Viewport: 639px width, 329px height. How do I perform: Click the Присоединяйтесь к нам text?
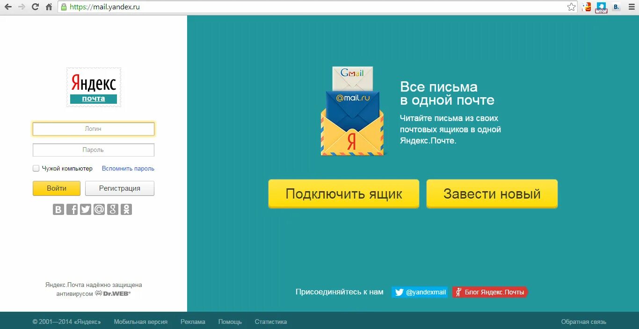[x=340, y=292]
